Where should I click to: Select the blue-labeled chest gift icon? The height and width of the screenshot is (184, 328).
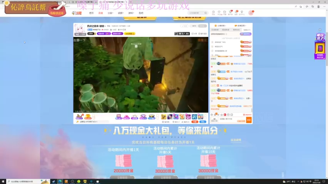(x=151, y=117)
